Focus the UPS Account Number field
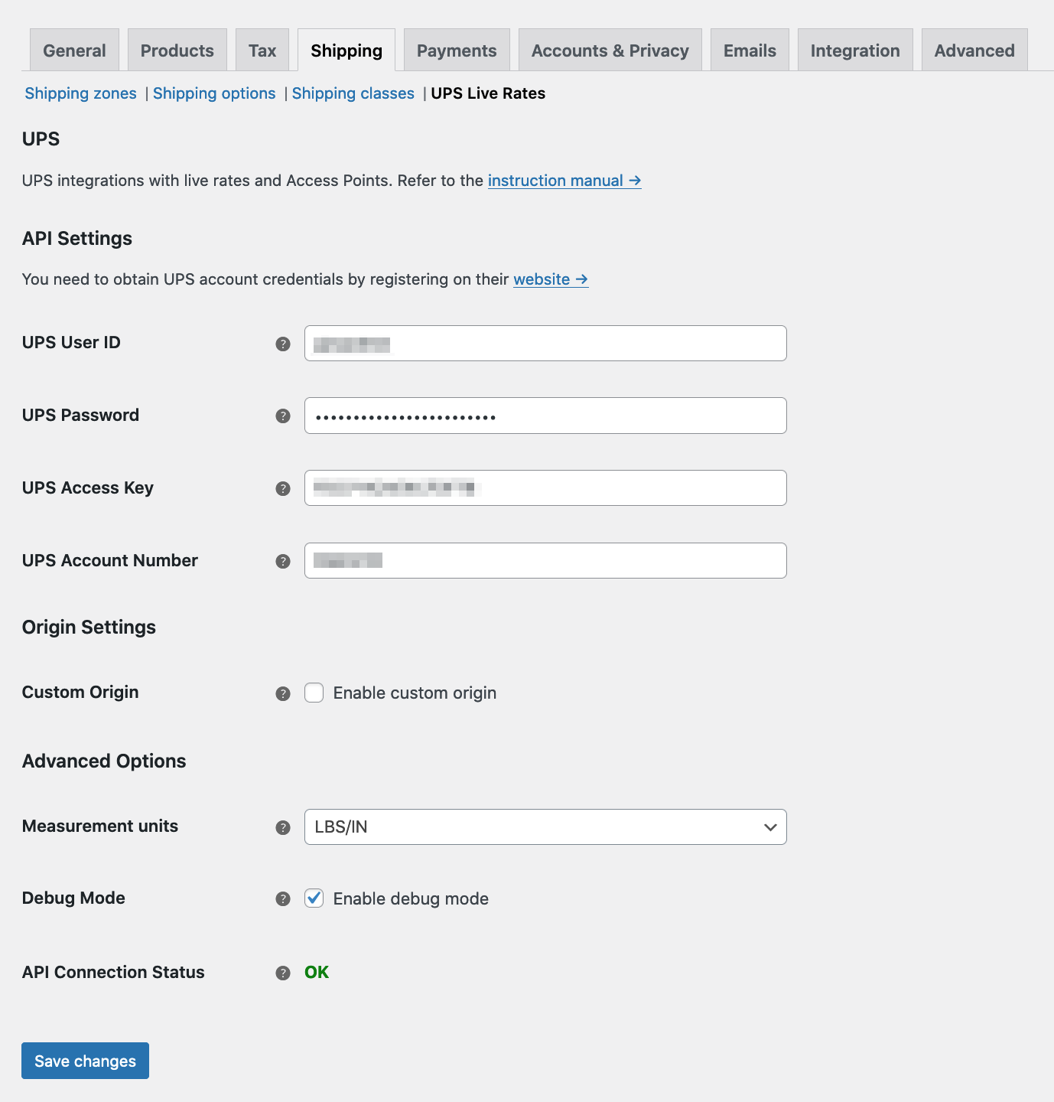 click(545, 561)
